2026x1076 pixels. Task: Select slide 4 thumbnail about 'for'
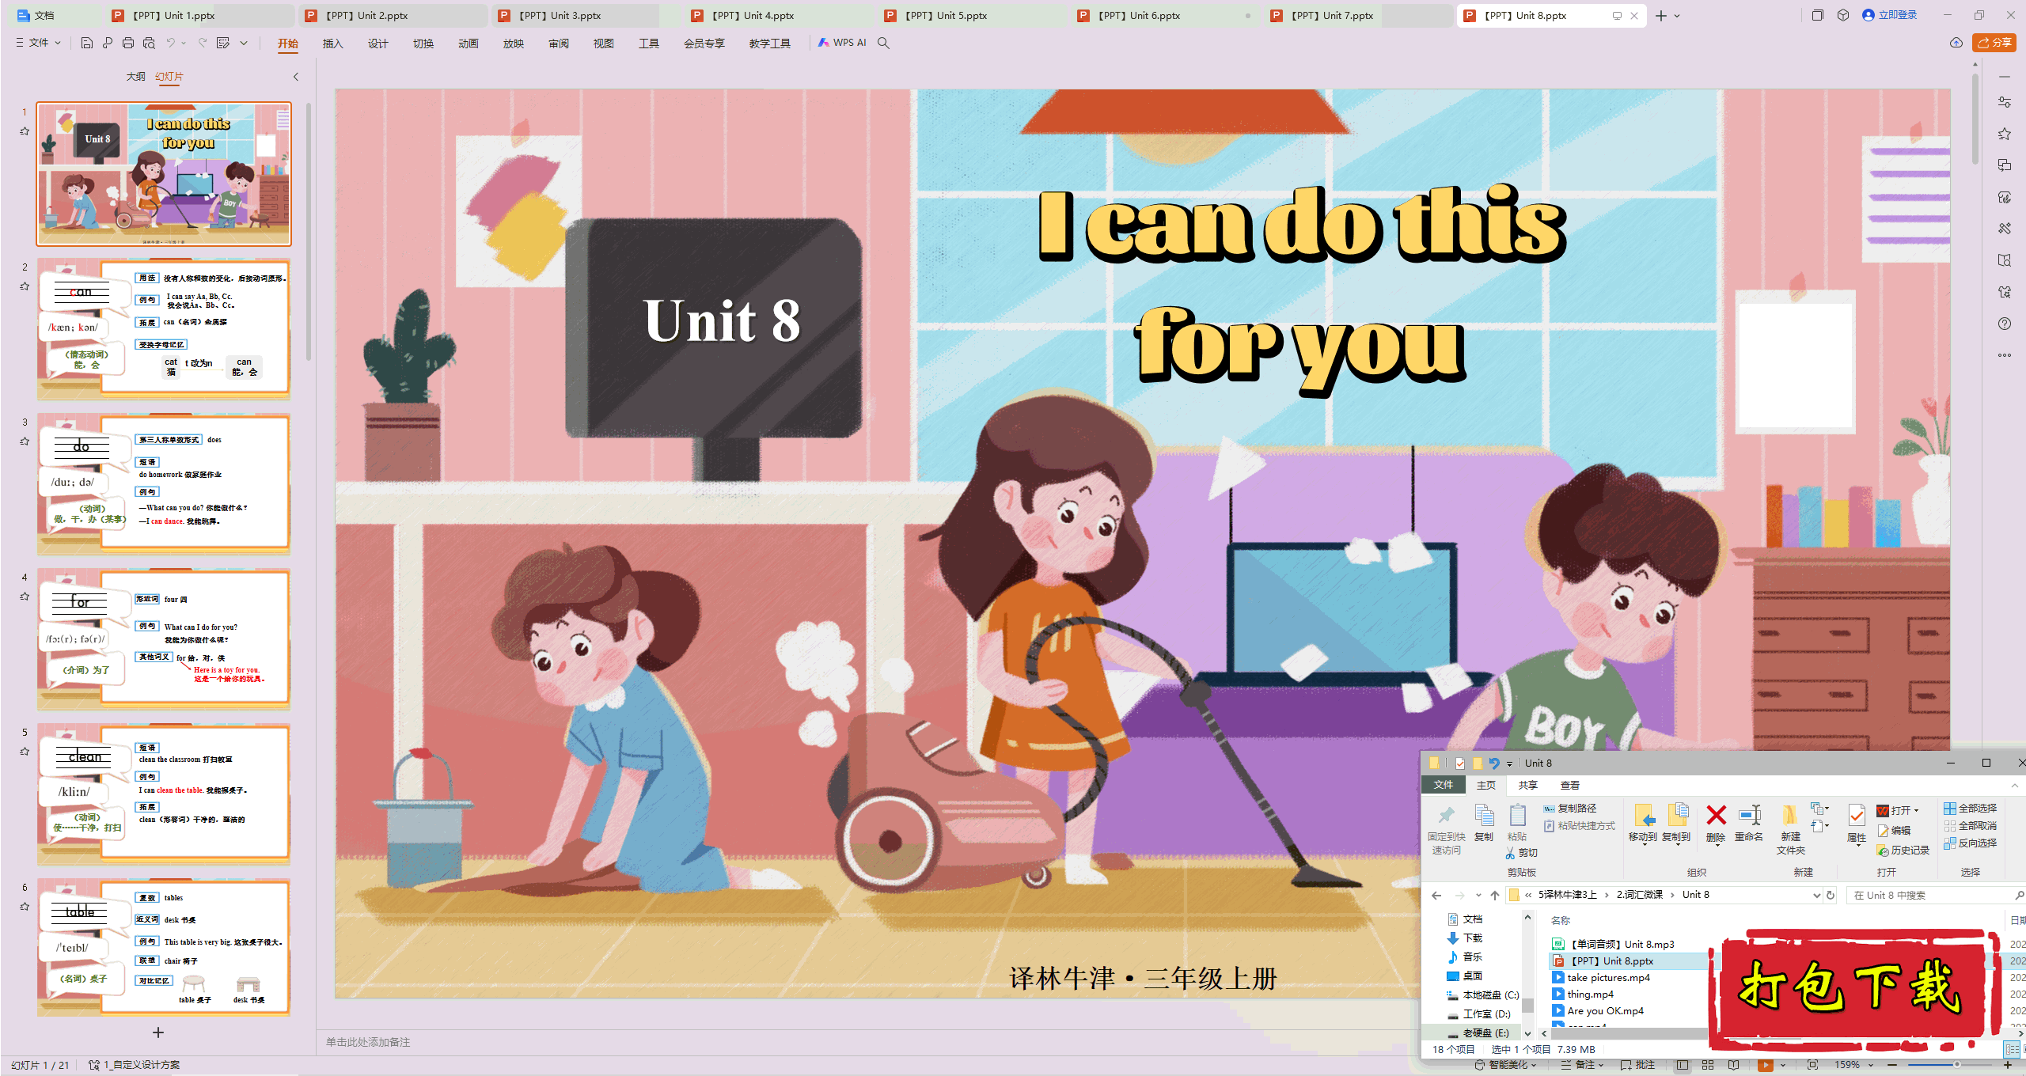(164, 639)
